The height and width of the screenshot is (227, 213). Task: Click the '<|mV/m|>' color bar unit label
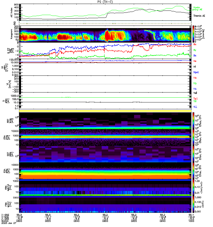(x=202, y=188)
